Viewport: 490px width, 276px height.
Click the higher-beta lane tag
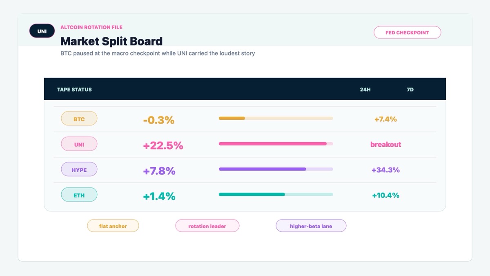point(311,226)
